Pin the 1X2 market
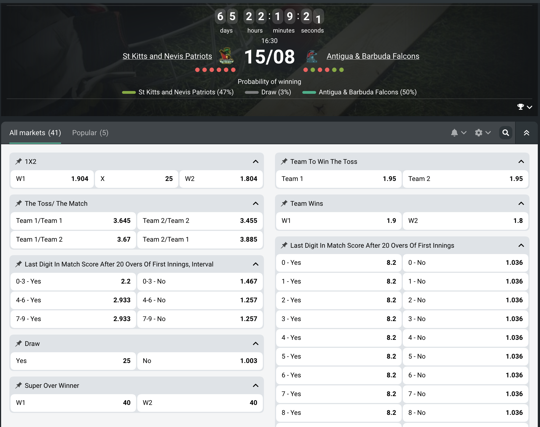This screenshot has height=427, width=540. click(18, 161)
